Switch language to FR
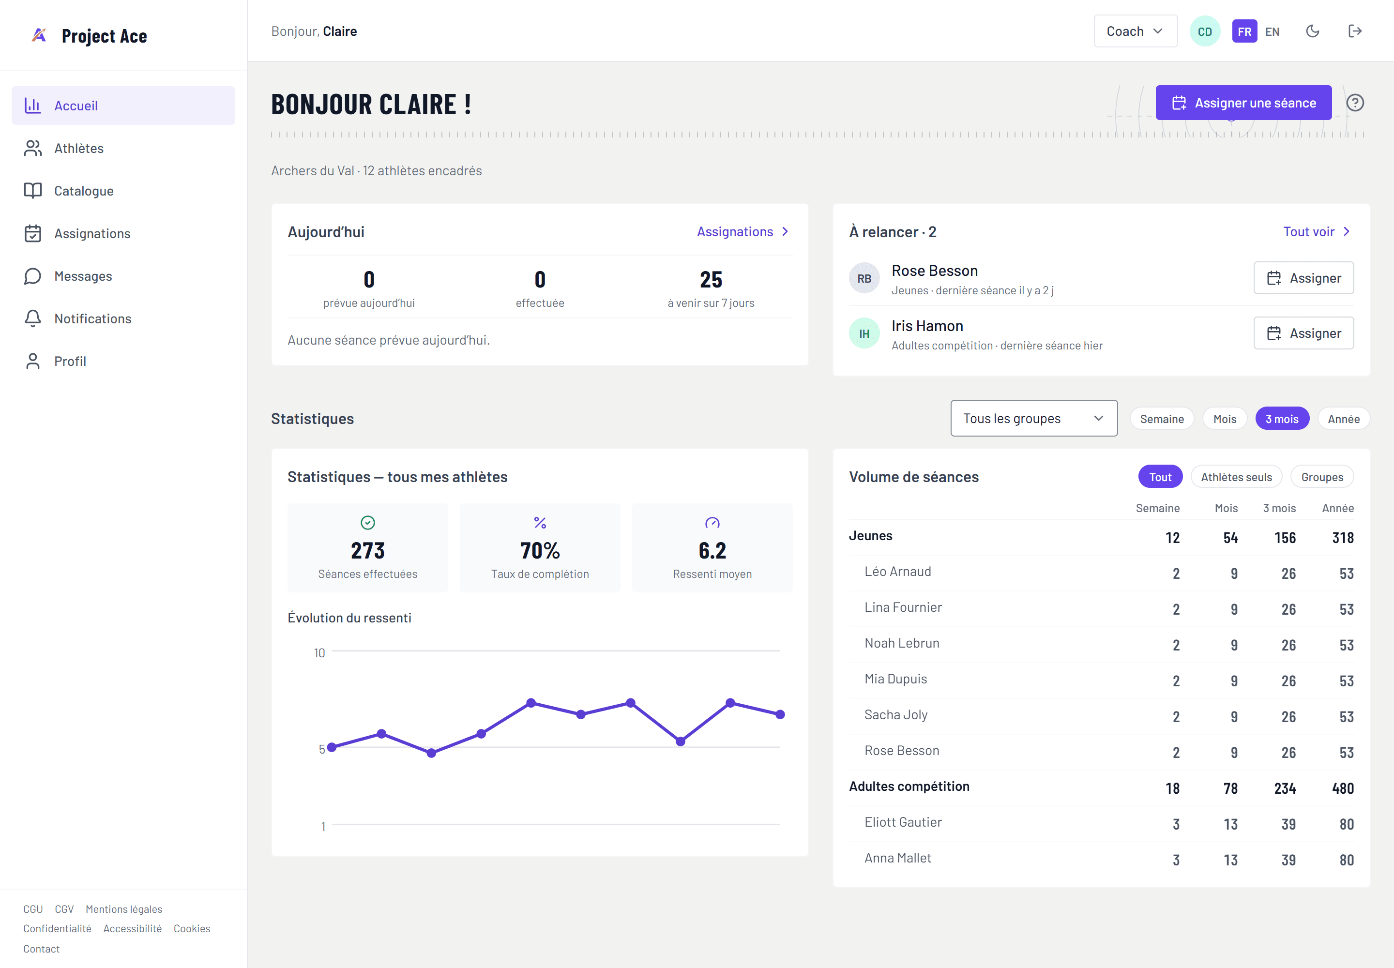 tap(1244, 31)
